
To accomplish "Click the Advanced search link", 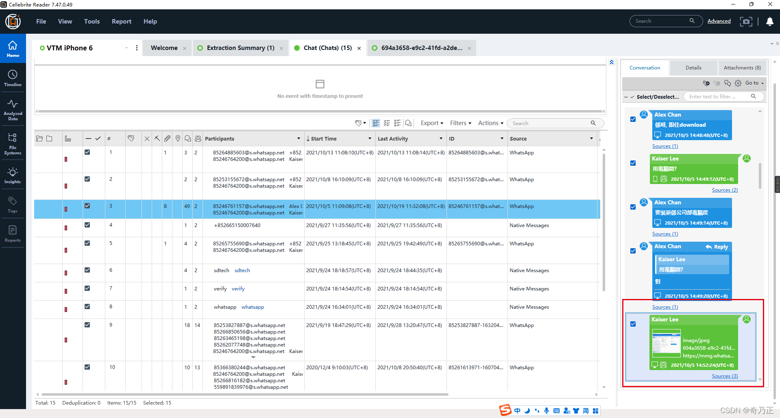I will [719, 21].
